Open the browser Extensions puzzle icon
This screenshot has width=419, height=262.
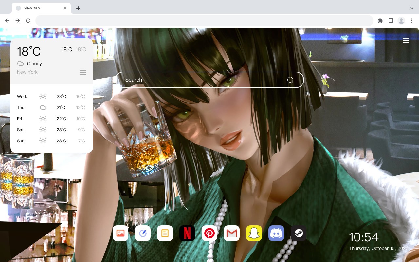(x=380, y=21)
